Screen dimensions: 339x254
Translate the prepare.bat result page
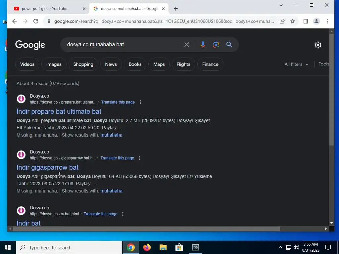[x=118, y=102]
